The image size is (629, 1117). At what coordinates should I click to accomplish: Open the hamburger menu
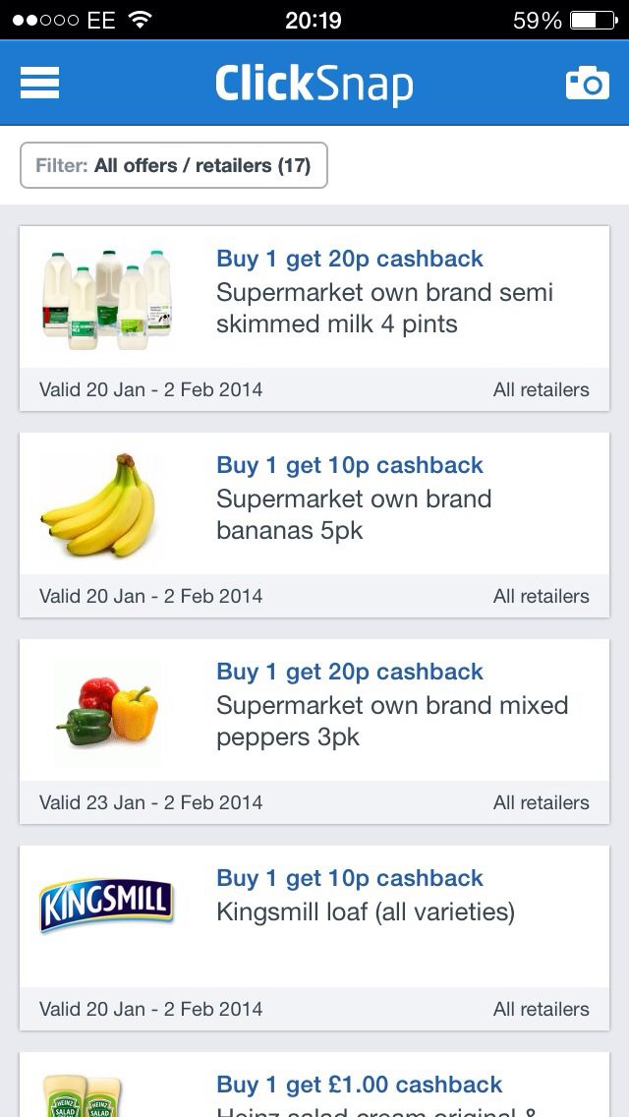tap(39, 83)
